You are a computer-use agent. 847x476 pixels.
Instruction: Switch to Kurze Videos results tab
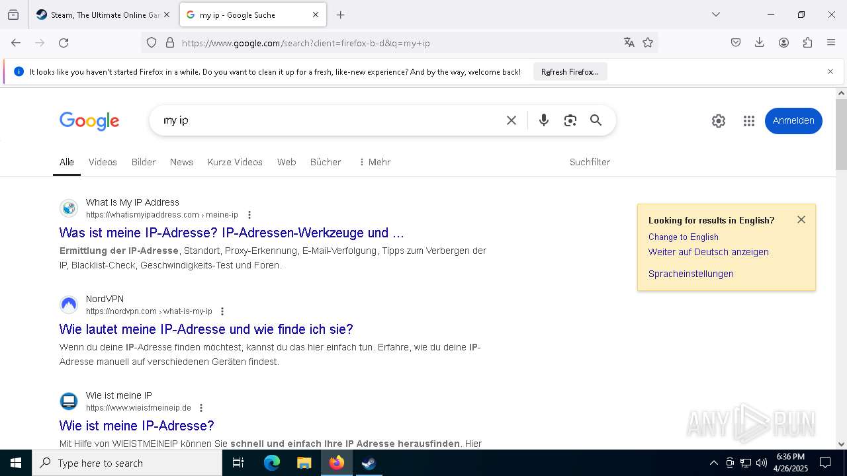pyautogui.click(x=235, y=162)
